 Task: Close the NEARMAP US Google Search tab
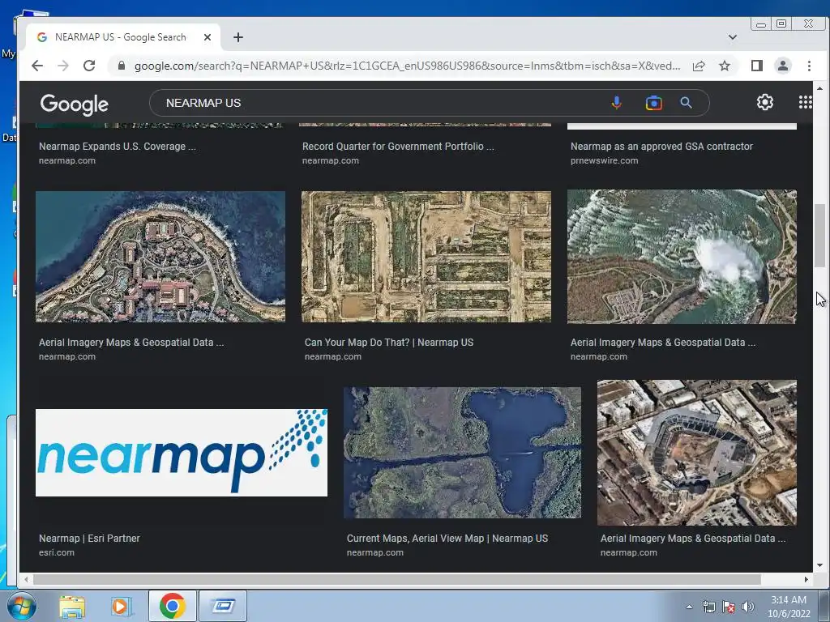click(207, 37)
